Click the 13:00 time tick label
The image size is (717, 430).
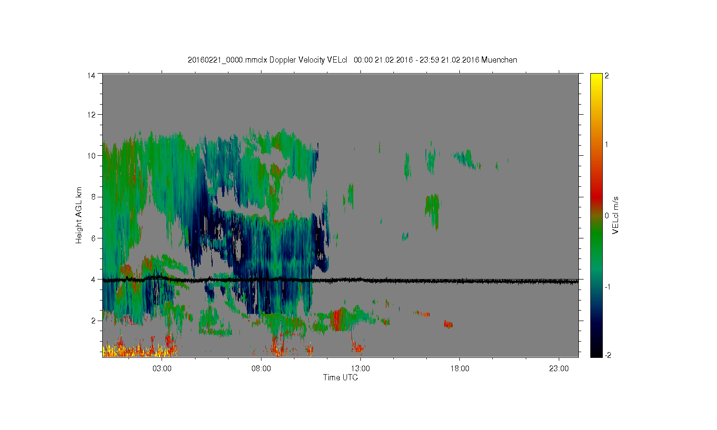(x=360, y=369)
